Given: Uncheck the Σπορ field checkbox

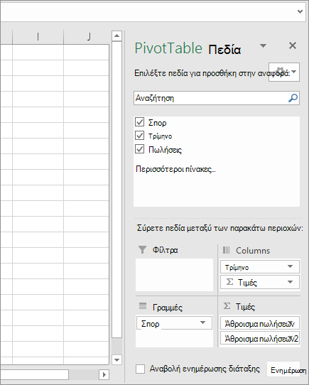Looking at the screenshot, I should pos(139,121).
